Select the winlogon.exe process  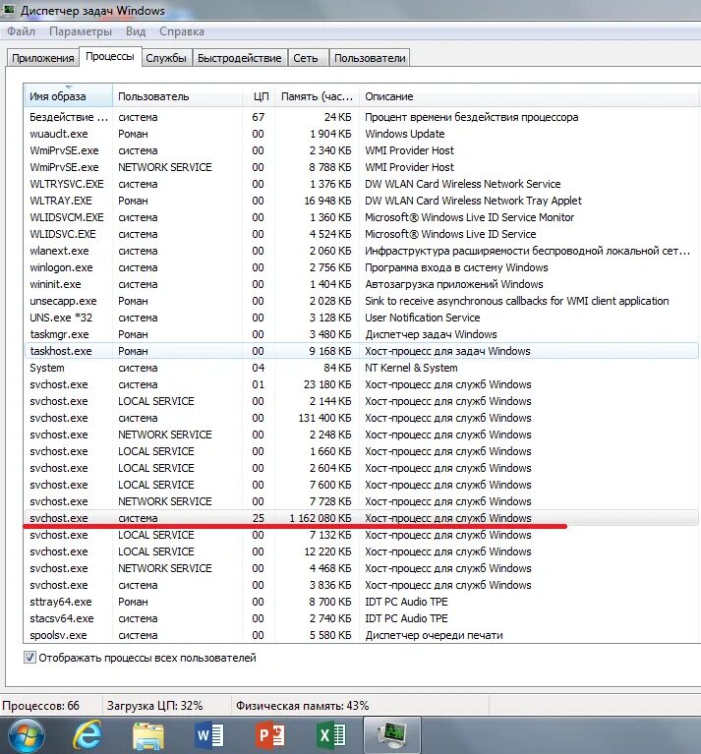click(x=361, y=267)
